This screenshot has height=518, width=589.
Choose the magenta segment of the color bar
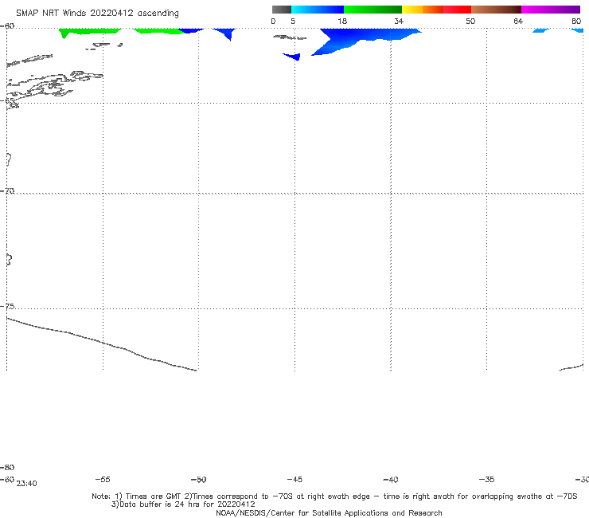[550, 10]
